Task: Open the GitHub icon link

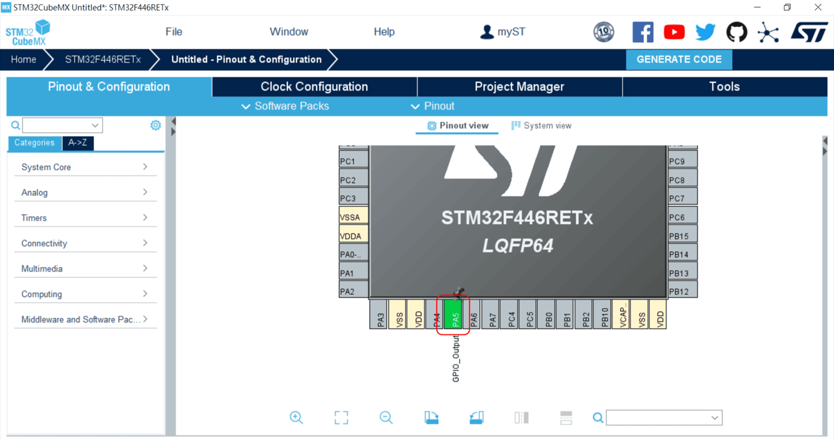Action: pyautogui.click(x=737, y=32)
